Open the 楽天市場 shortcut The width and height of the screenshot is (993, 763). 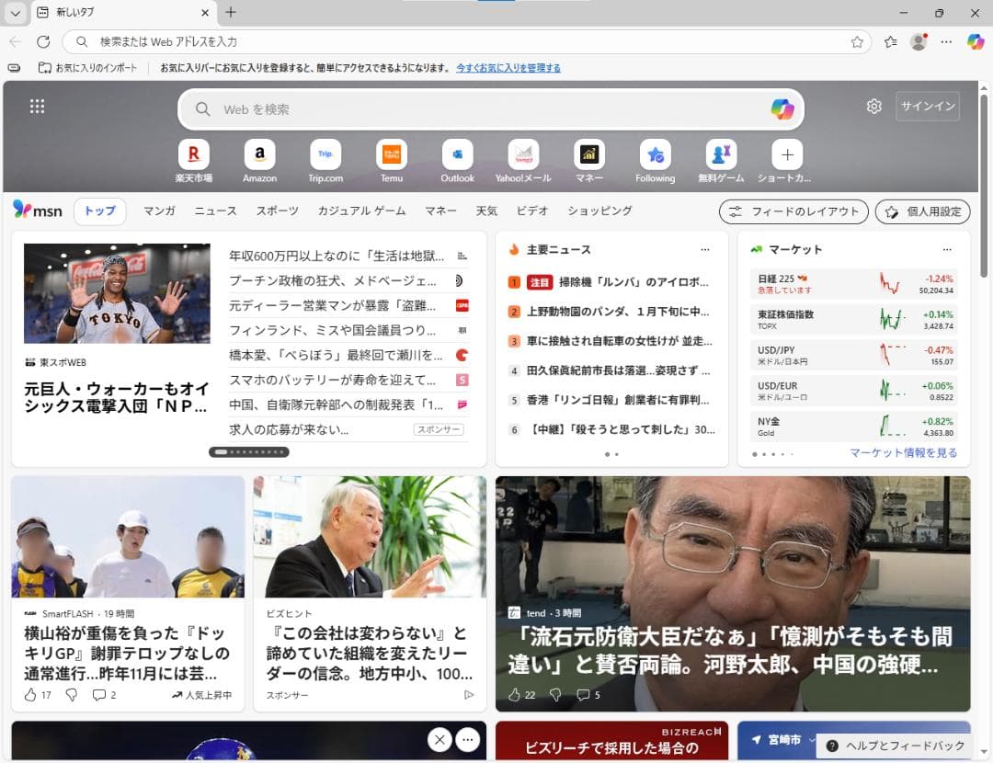pos(193,154)
